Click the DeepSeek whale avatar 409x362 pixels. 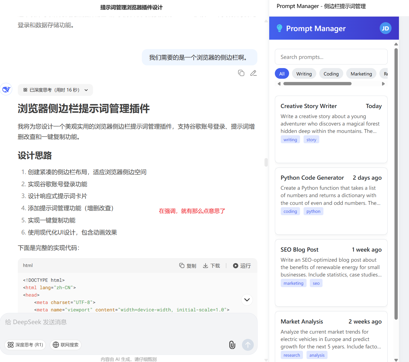[x=6, y=89]
